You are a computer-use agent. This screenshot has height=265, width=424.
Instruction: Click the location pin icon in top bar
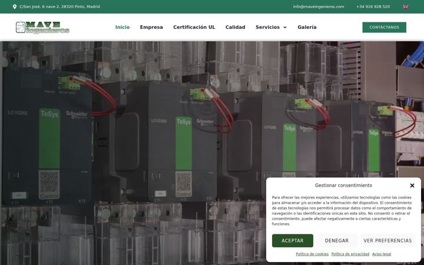15,6
